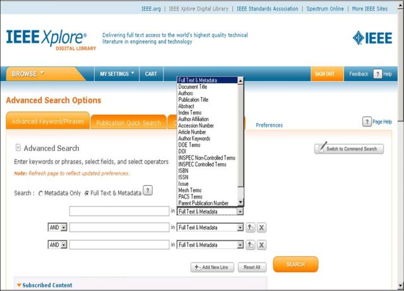Click the third keyword input field
The width and height of the screenshot is (404, 291).
click(x=119, y=245)
